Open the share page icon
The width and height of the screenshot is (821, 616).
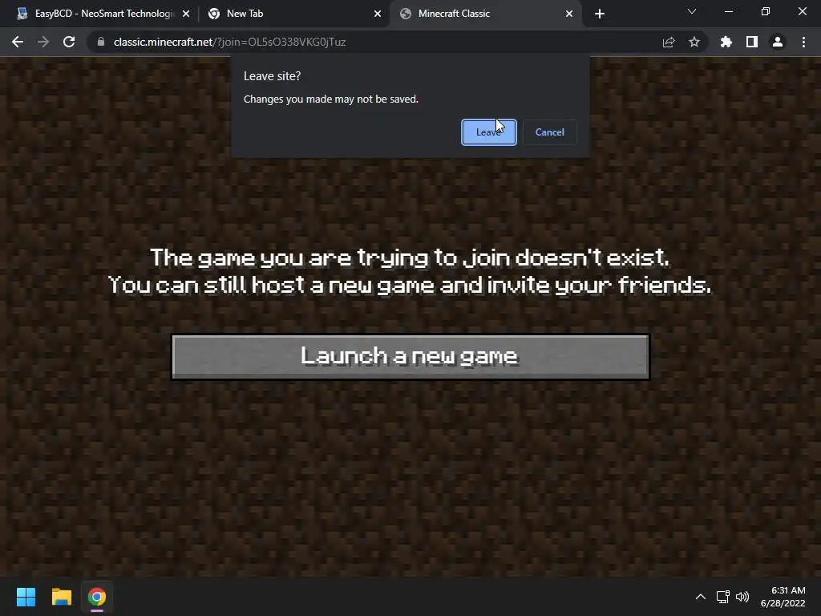click(669, 42)
